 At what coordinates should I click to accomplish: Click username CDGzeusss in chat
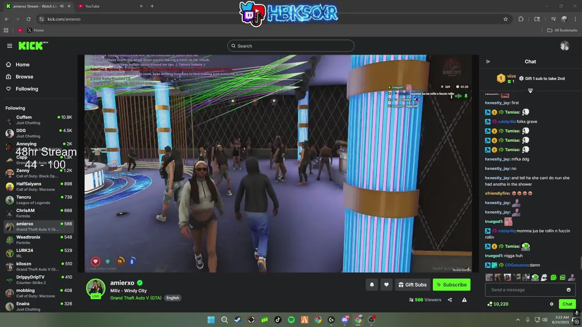pos(516,265)
